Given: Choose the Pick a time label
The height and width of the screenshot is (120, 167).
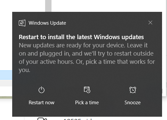Looking at the screenshot, I should click(x=87, y=103).
